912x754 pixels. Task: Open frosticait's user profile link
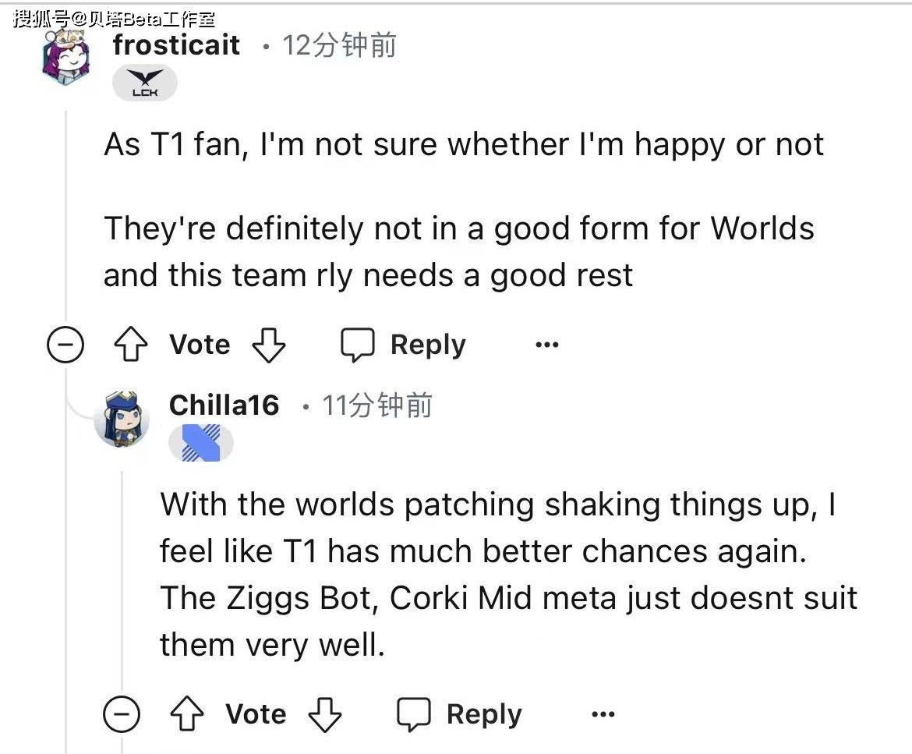pyautogui.click(x=176, y=44)
